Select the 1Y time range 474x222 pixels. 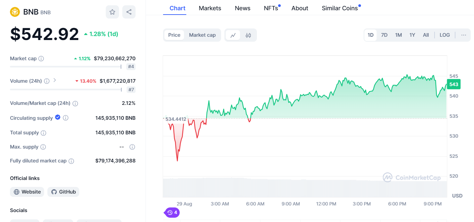pyautogui.click(x=412, y=35)
